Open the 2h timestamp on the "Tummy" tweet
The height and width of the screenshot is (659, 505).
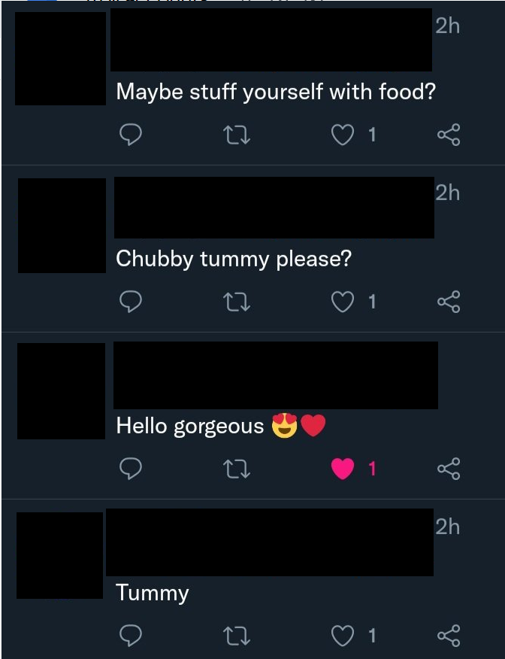tap(447, 527)
